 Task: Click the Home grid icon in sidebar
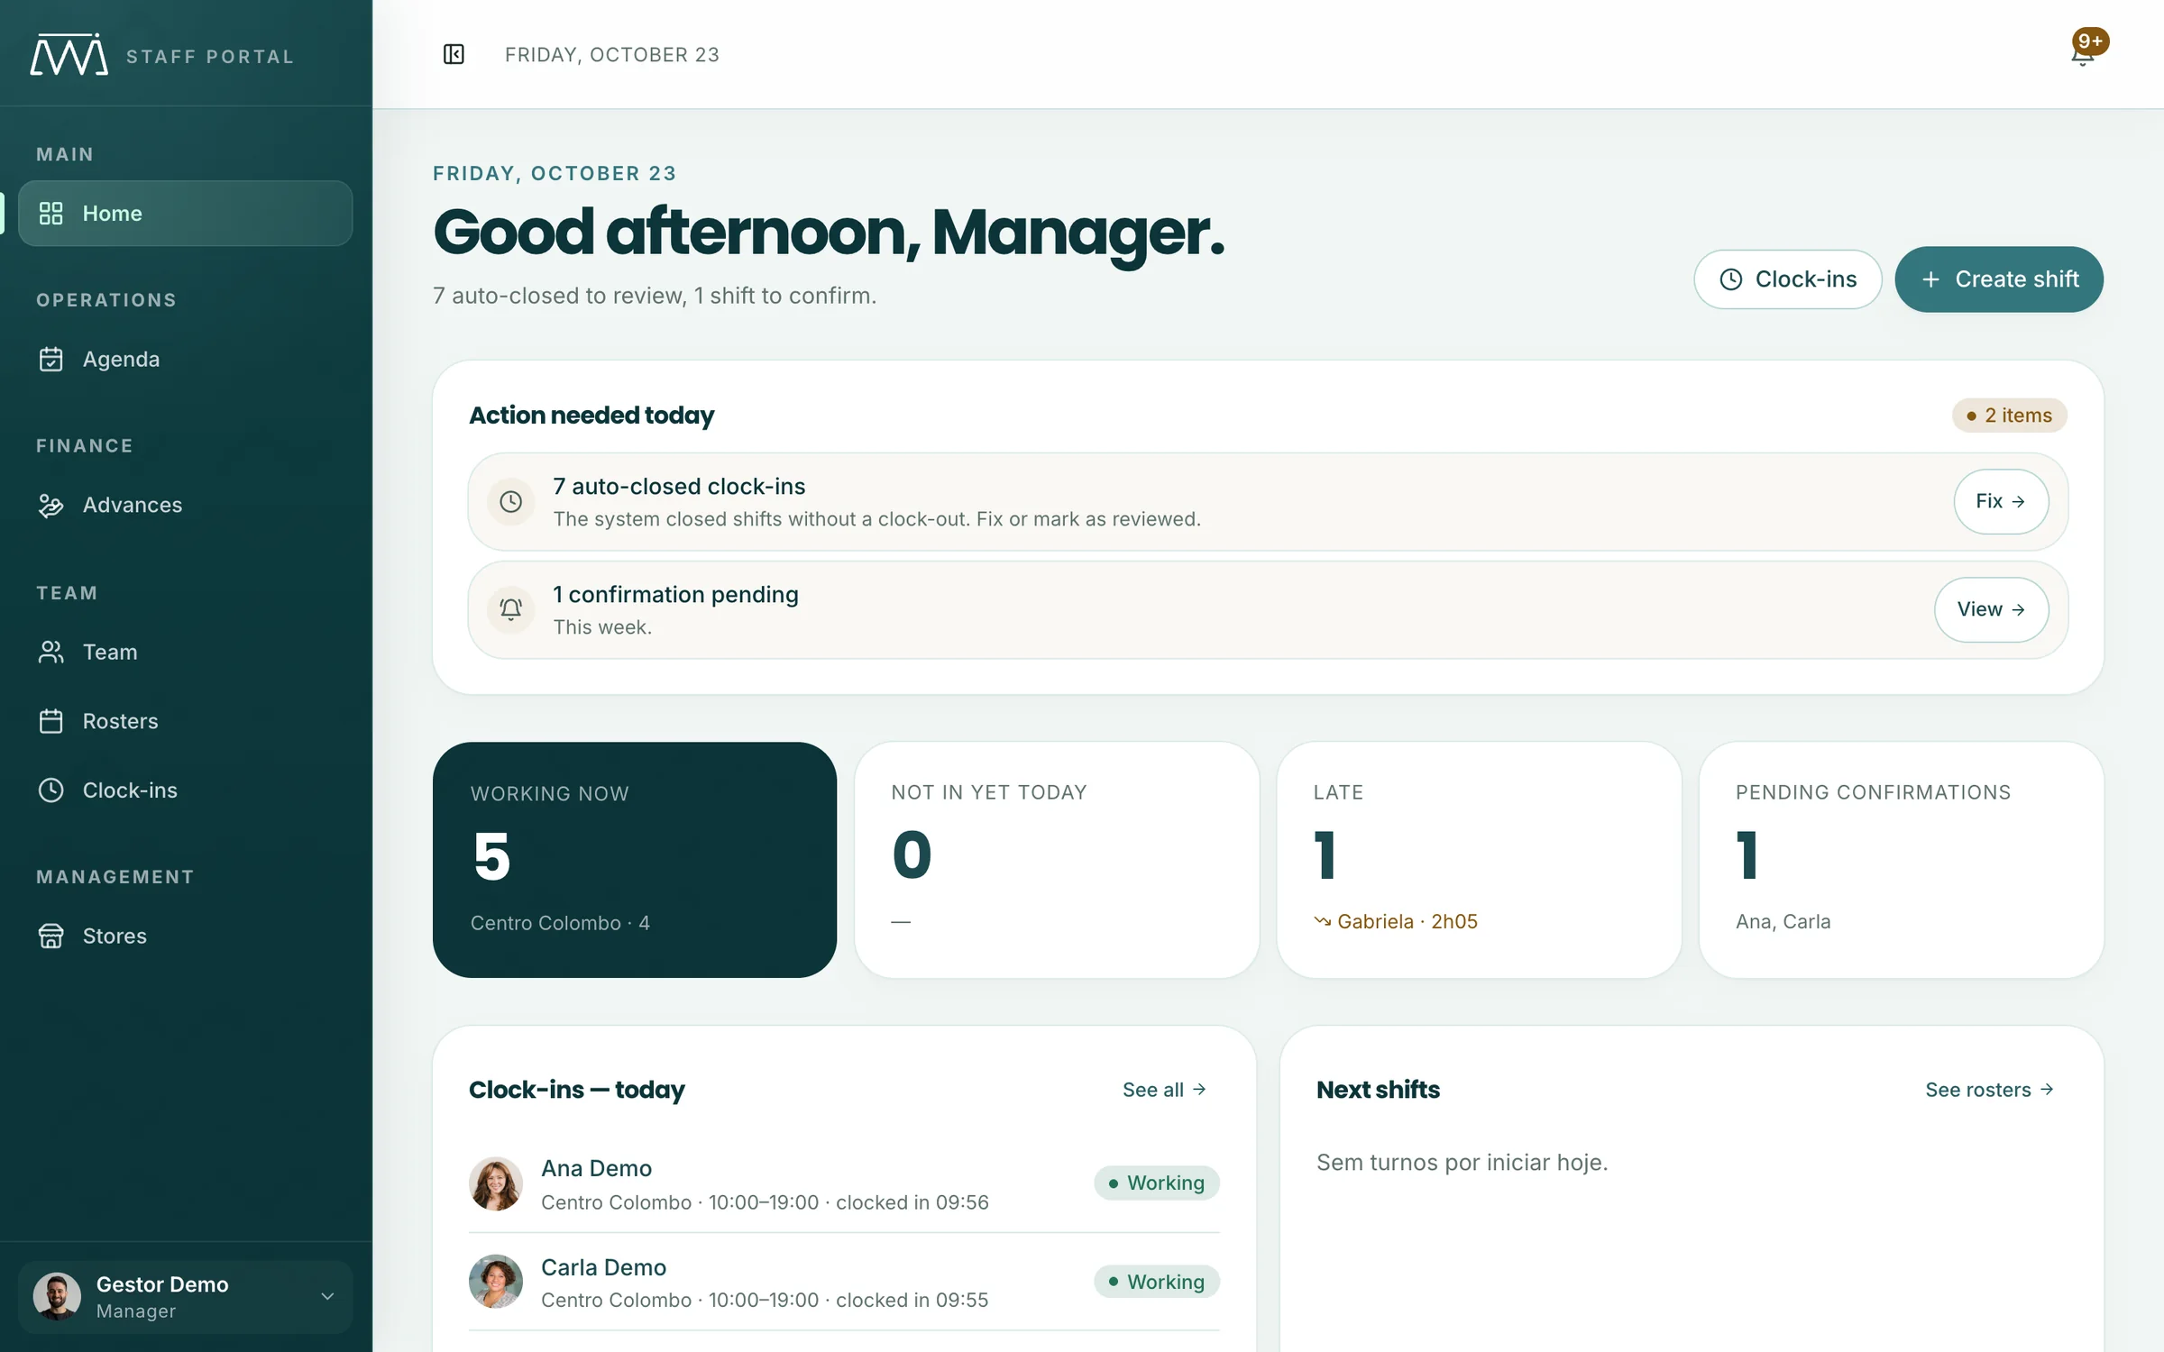coord(51,214)
